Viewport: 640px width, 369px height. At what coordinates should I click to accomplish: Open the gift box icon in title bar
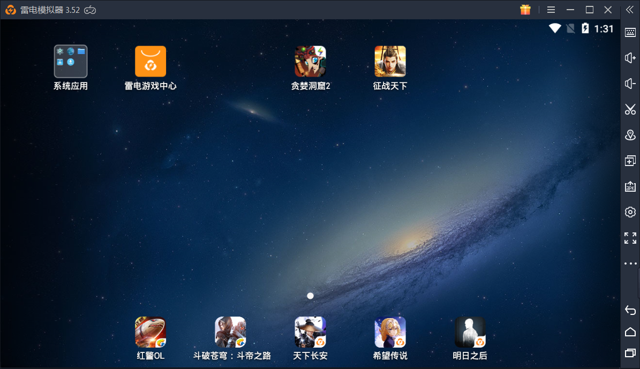click(525, 10)
